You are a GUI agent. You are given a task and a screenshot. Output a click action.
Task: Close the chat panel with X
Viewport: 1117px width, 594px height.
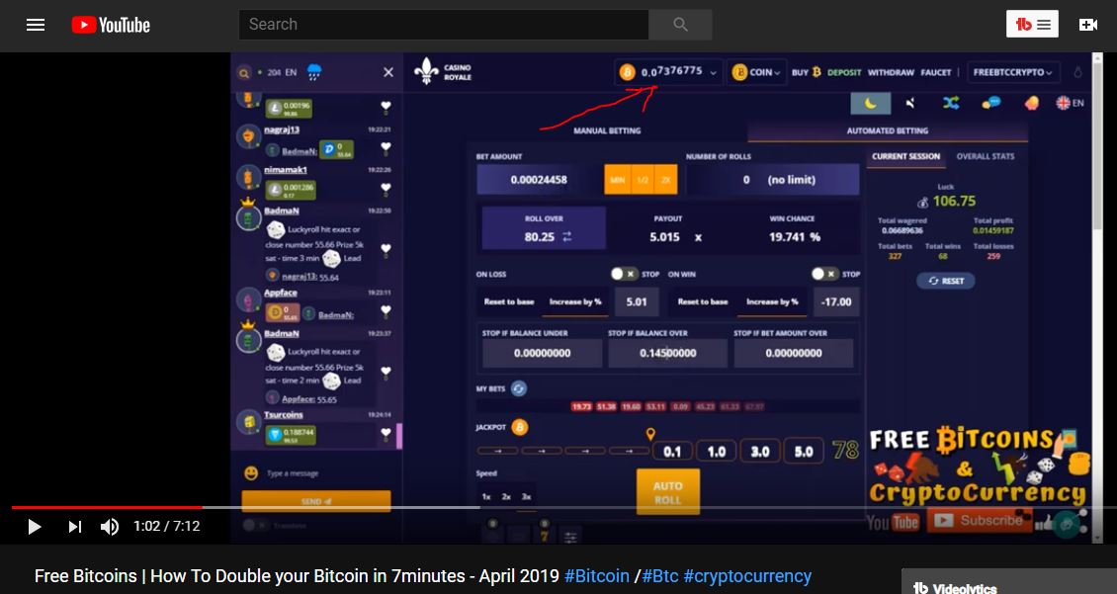click(388, 73)
